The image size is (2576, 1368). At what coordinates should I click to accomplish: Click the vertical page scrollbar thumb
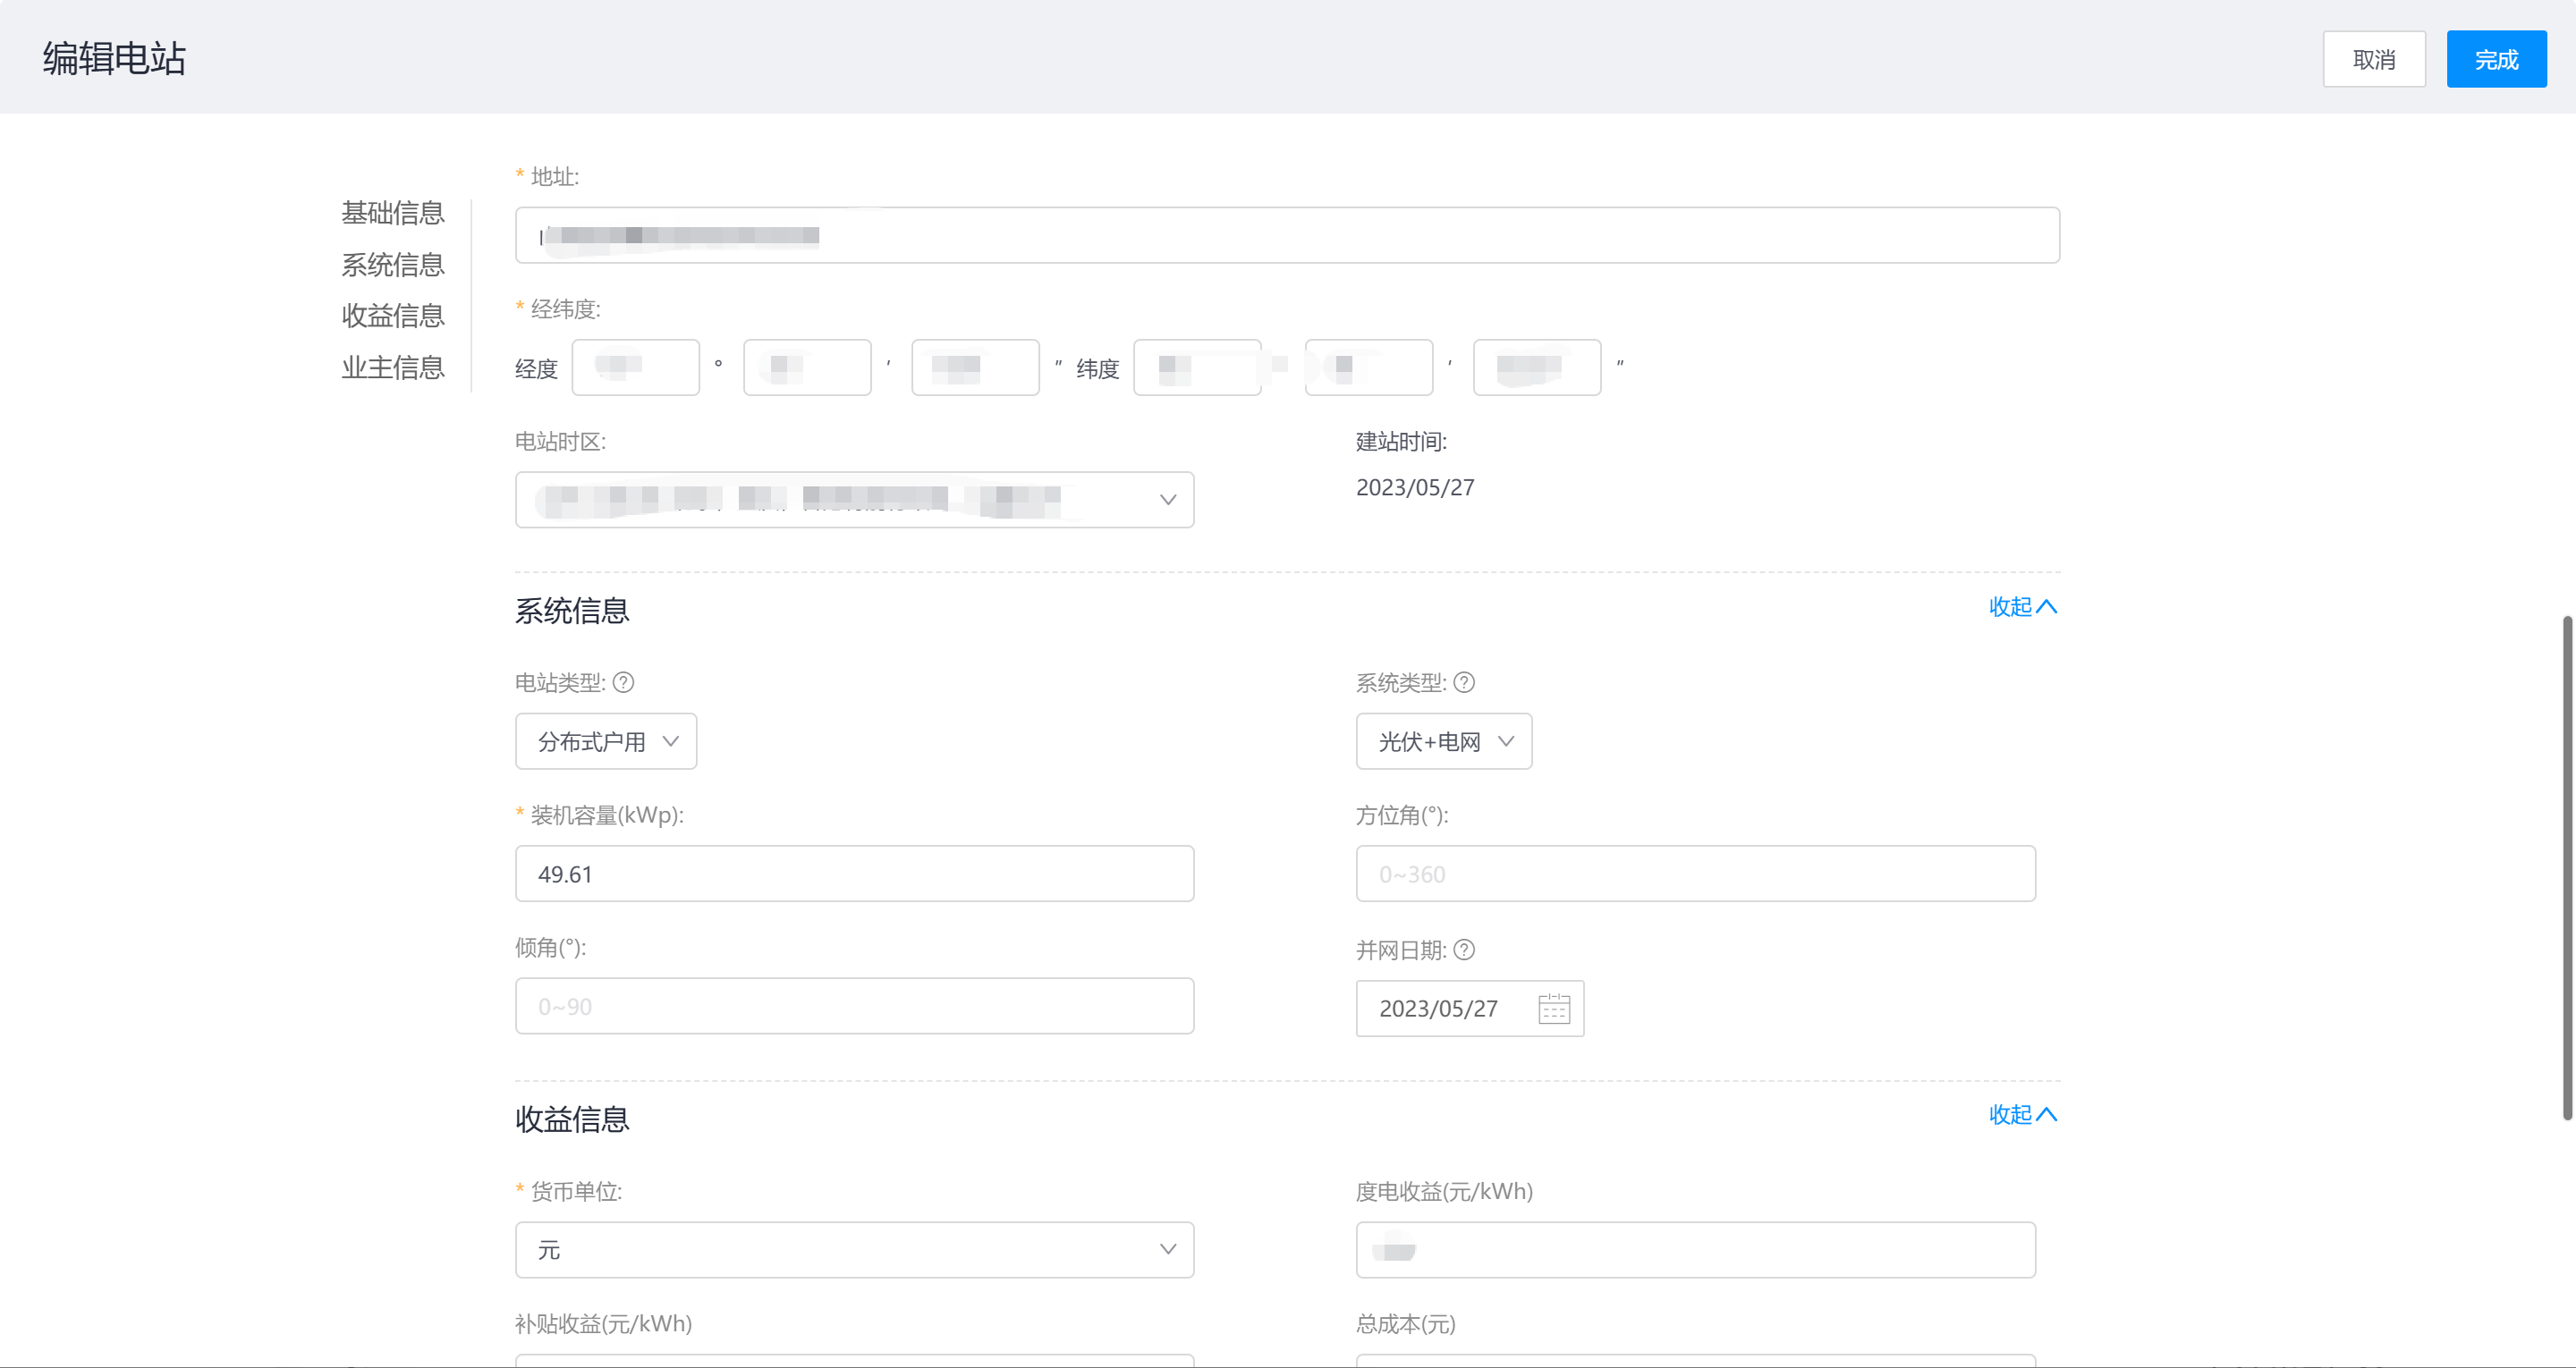[x=2566, y=868]
